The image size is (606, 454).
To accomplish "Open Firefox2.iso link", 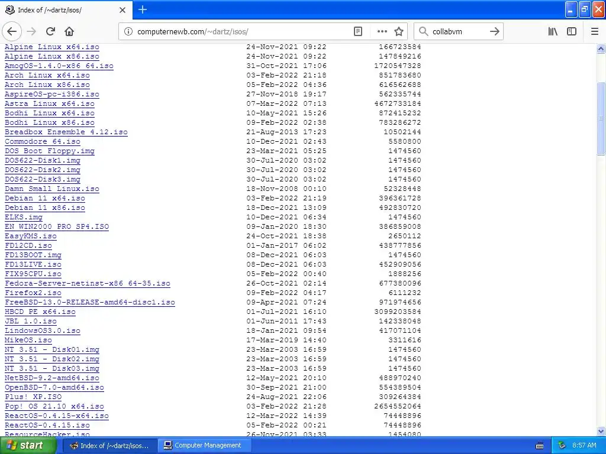I will [x=33, y=293].
